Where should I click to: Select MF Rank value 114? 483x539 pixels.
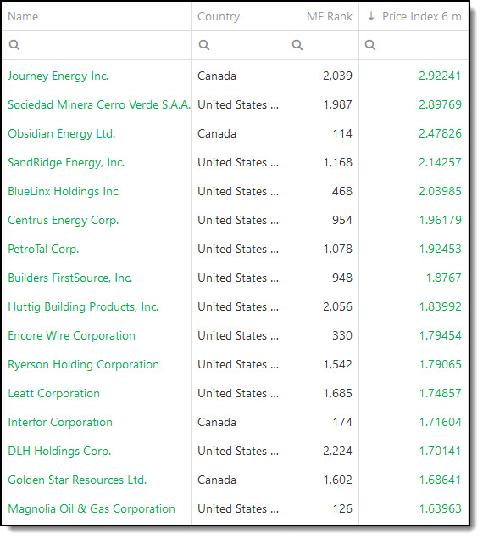(342, 134)
